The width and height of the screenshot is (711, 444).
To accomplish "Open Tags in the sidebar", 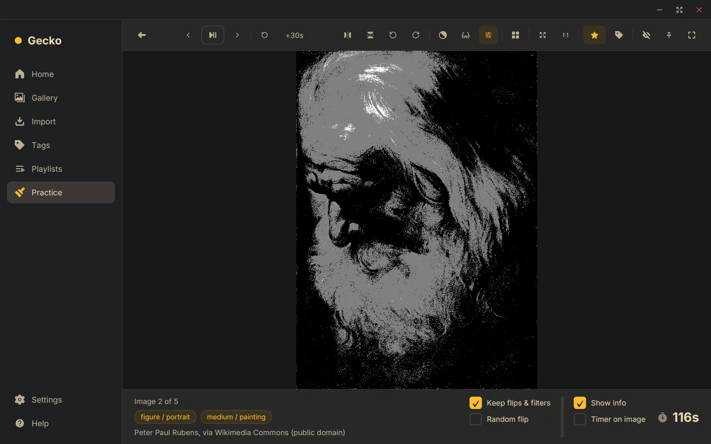I will click(x=61, y=145).
